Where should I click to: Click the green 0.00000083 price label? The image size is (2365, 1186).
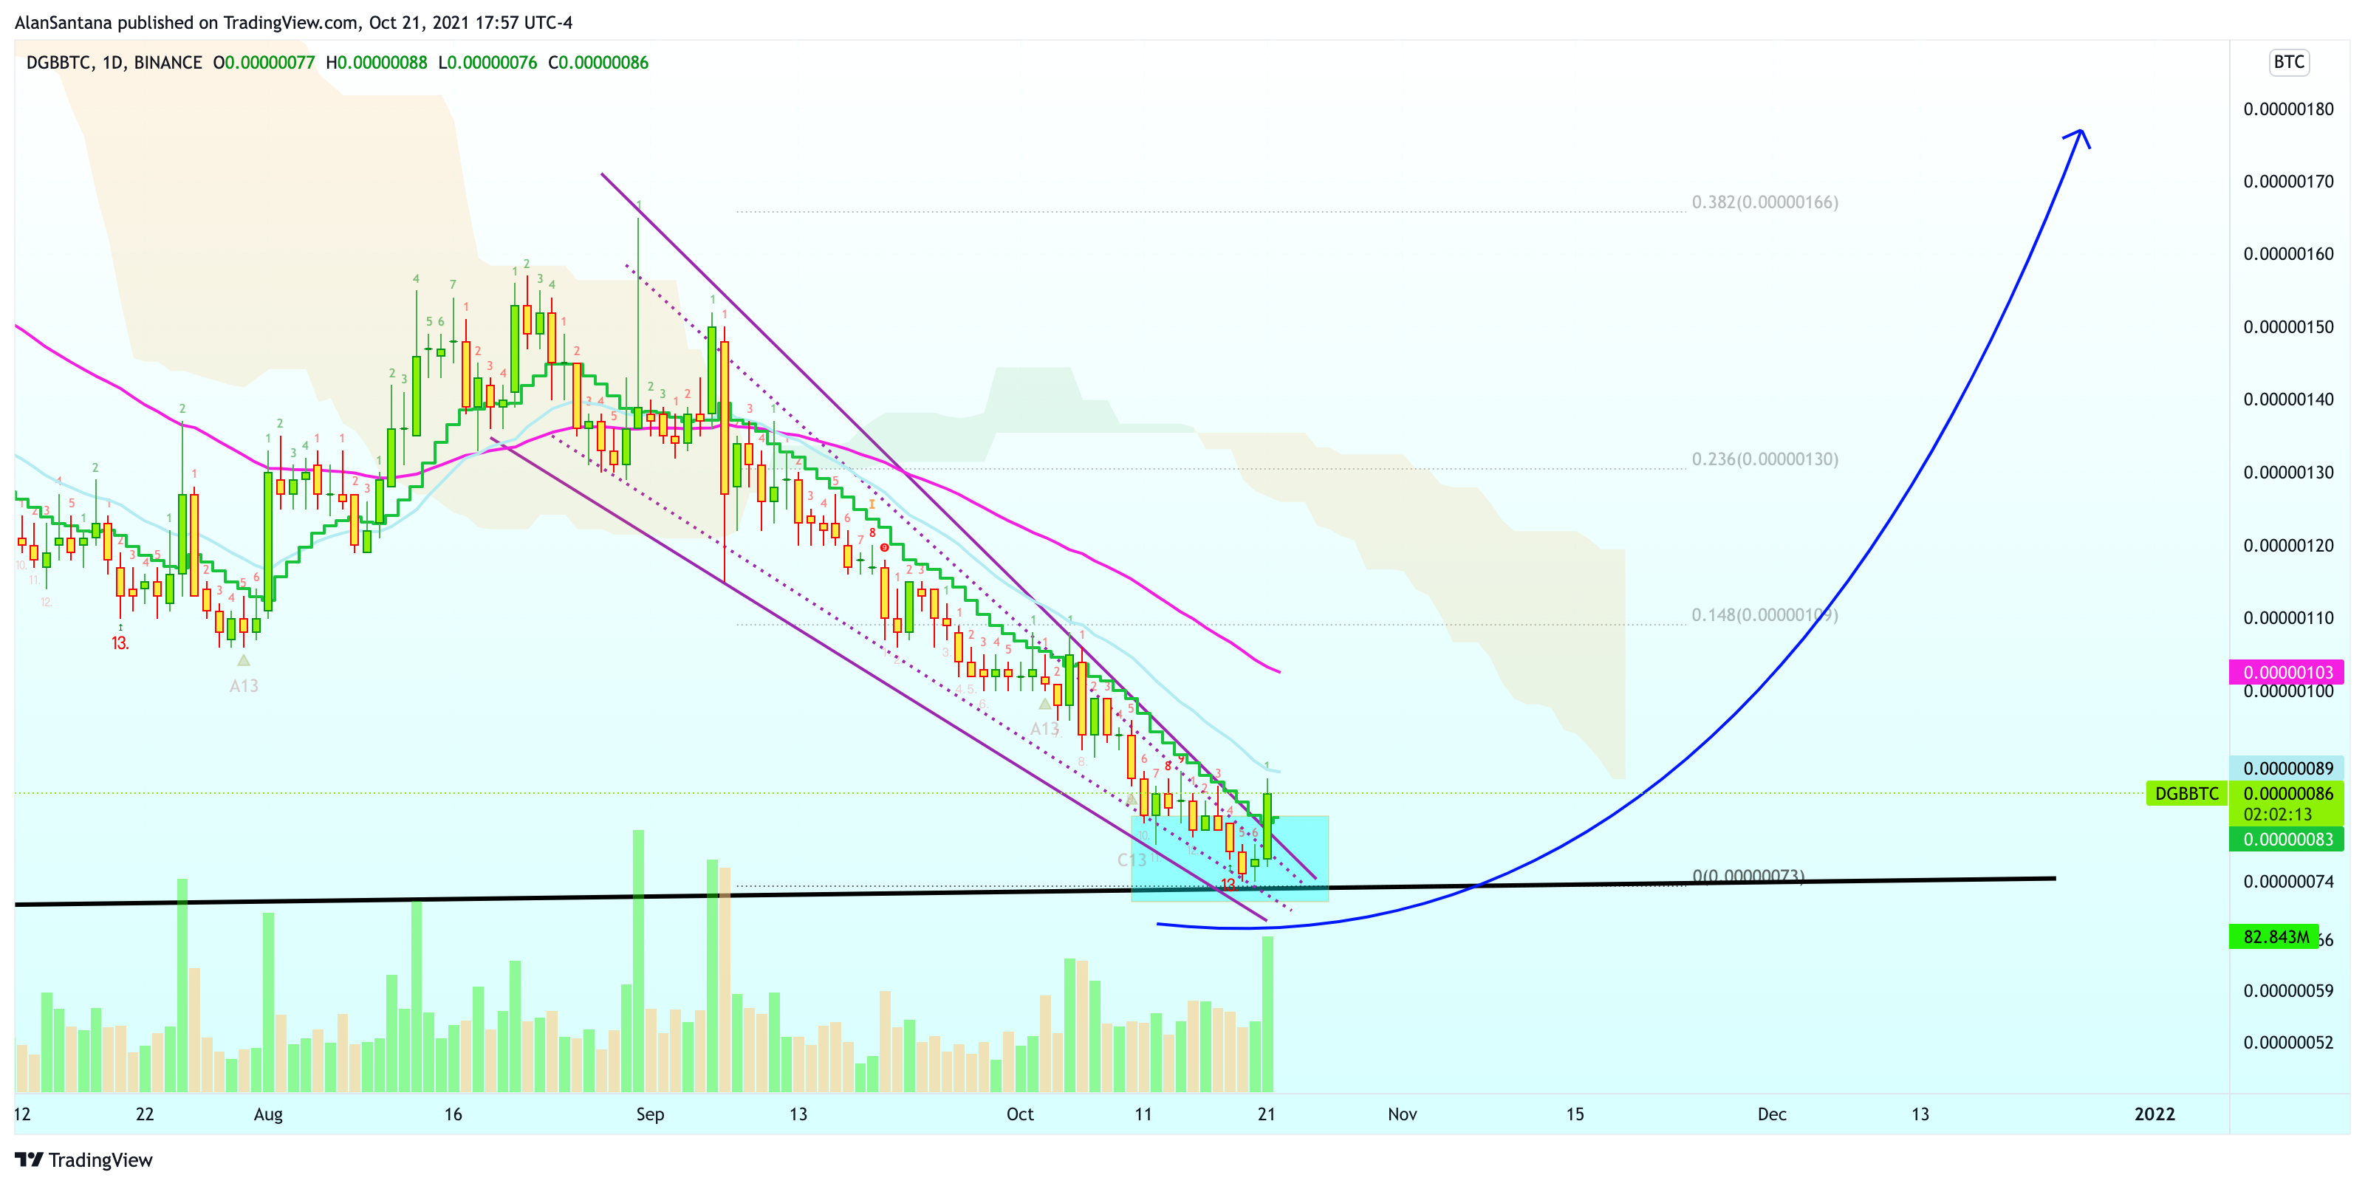(x=2287, y=839)
